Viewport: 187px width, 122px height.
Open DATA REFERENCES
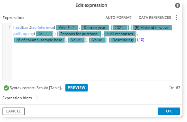[155, 18]
